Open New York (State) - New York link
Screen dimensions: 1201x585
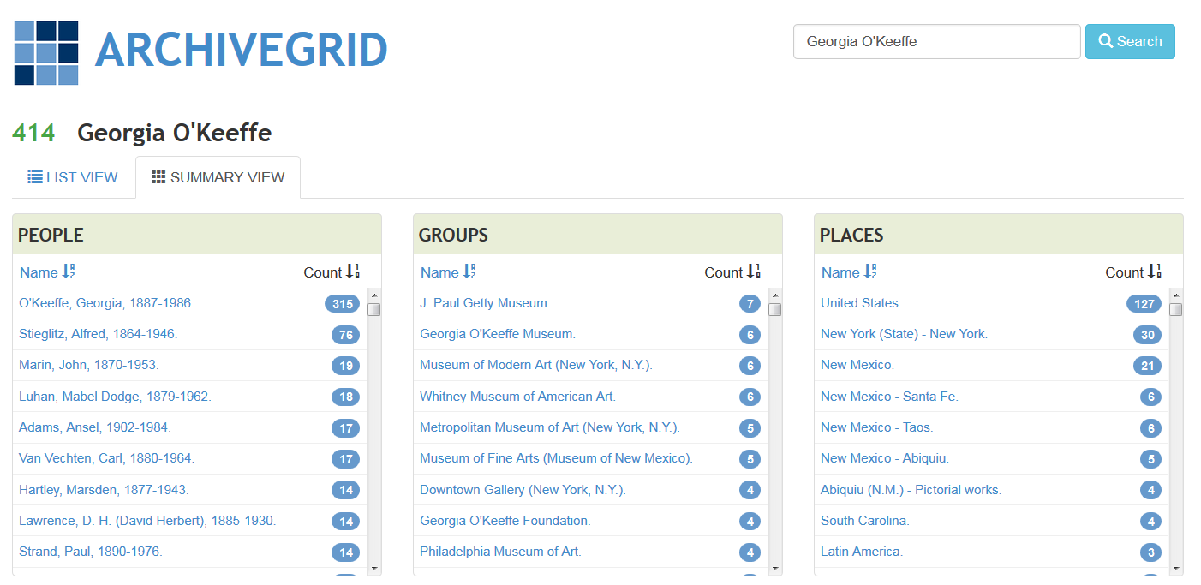point(904,334)
